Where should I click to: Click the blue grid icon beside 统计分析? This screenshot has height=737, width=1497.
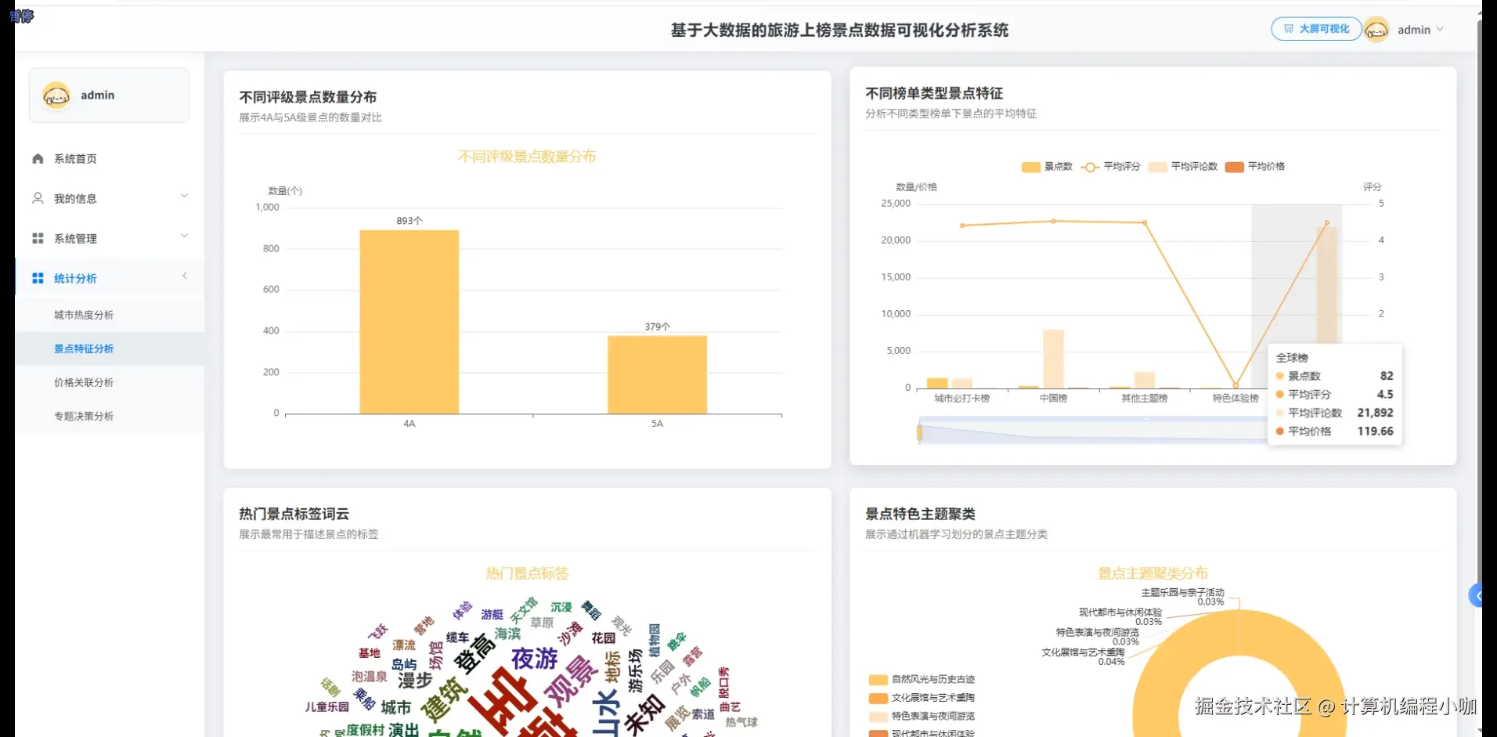point(38,278)
